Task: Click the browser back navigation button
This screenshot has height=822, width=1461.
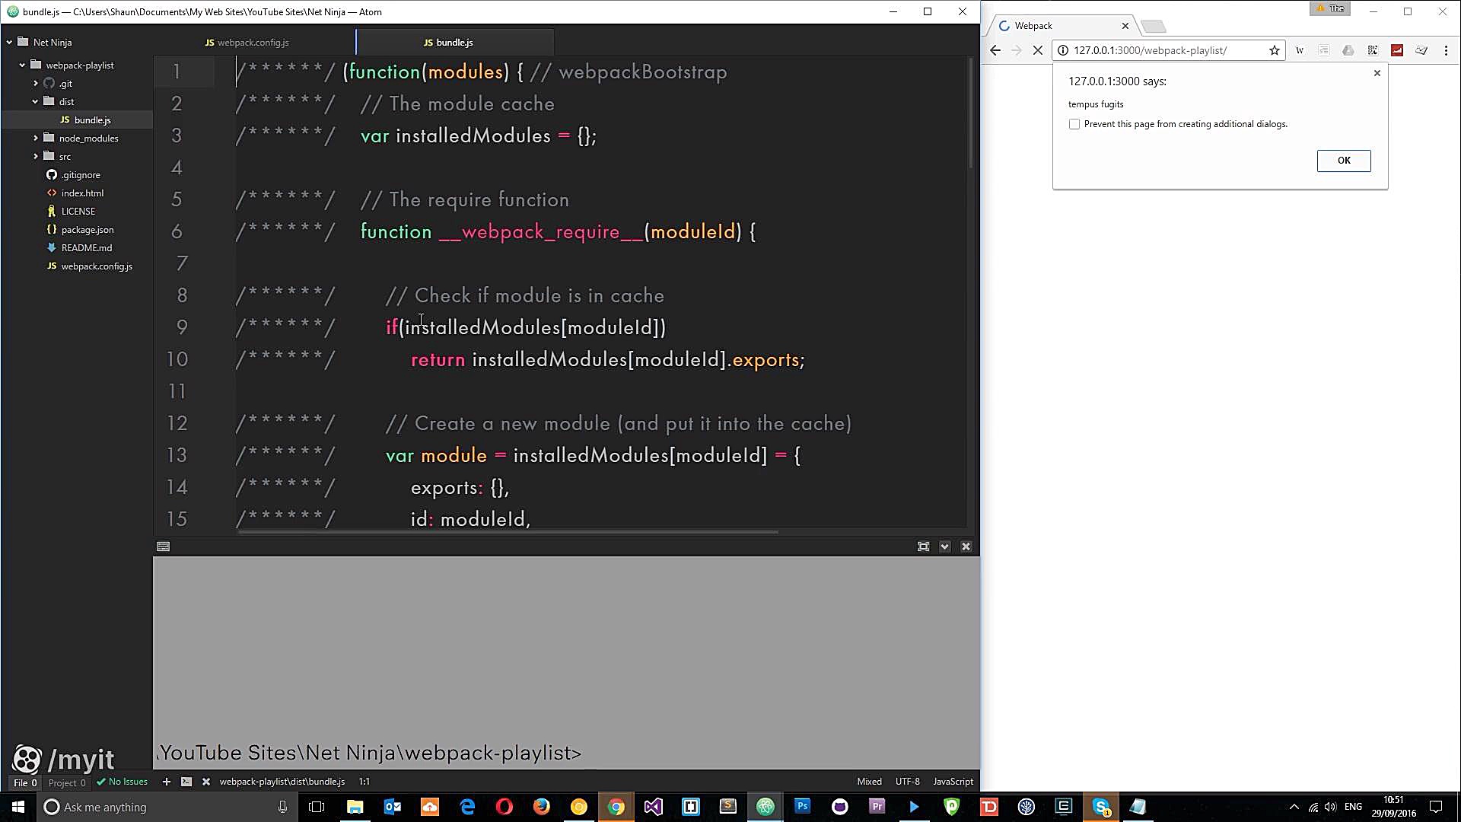Action: click(995, 50)
